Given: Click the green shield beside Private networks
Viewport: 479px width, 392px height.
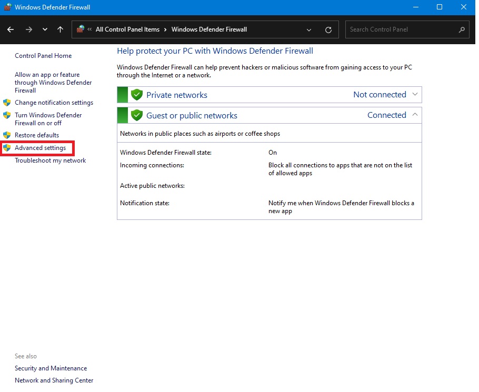Looking at the screenshot, I should 137,95.
